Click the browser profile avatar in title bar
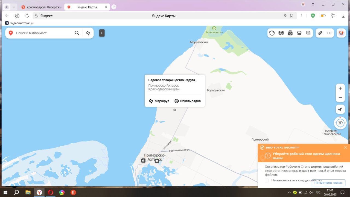 coord(303,4)
